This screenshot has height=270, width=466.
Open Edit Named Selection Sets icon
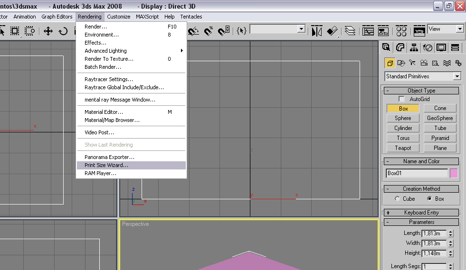pos(241,30)
